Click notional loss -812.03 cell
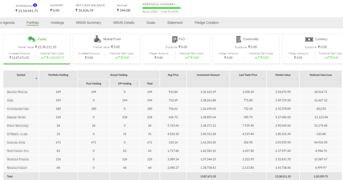Image resolution: width=343 pixels, height=180 pixels. point(321,109)
